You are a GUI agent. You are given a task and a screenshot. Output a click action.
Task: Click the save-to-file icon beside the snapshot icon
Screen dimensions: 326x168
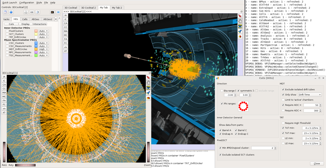37,12
